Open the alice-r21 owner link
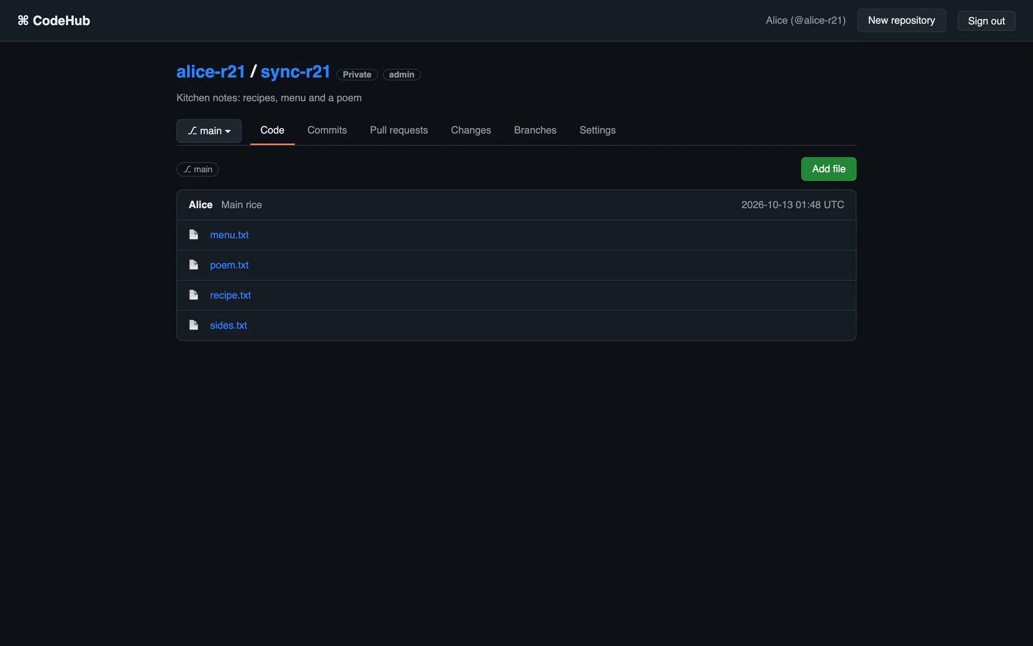 (x=211, y=72)
